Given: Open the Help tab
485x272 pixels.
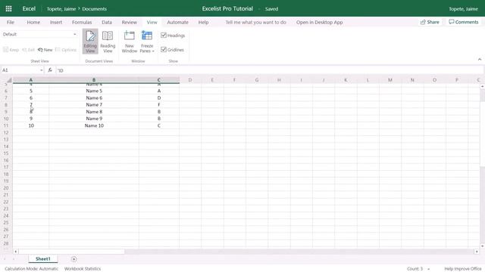Looking at the screenshot, I should (203, 22).
